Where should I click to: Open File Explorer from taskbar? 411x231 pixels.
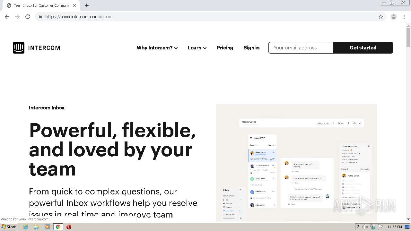(36, 227)
